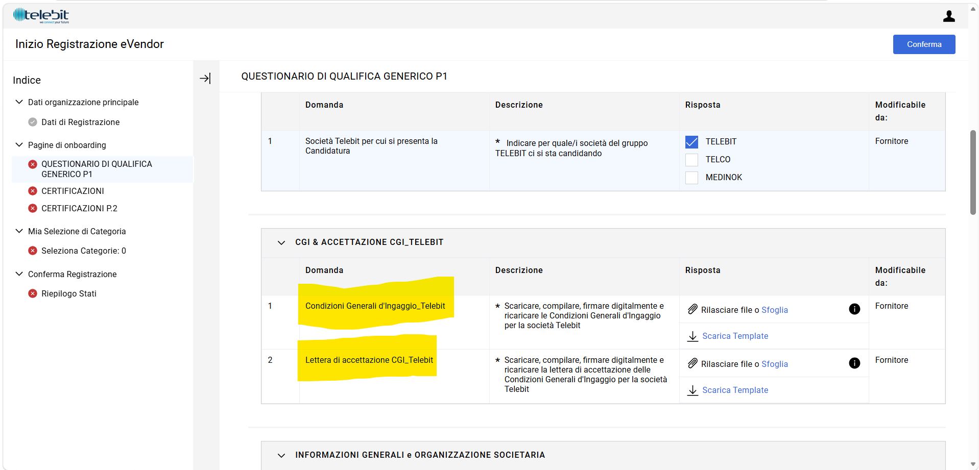This screenshot has width=979, height=470.
Task: Click Scarica Template for Condizioni Generali d'Ingaggio
Action: tap(735, 336)
